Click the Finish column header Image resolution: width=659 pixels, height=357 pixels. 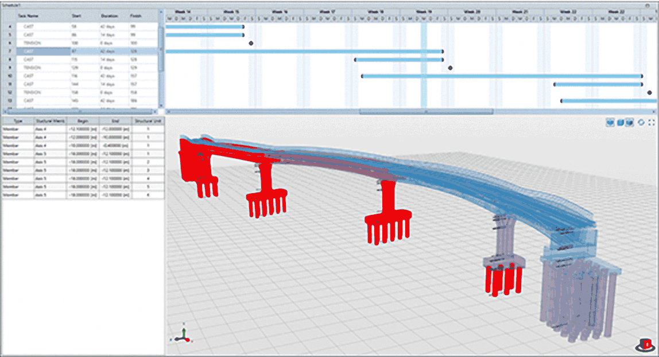[x=143, y=16]
